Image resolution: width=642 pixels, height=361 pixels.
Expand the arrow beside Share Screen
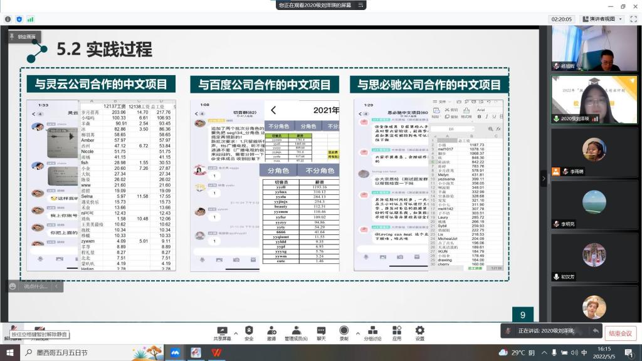pyautogui.click(x=236, y=333)
